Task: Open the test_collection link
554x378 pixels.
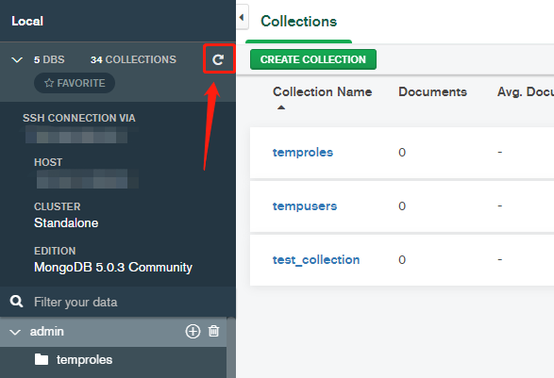Action: coord(316,260)
